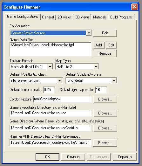Edit the selected Game Data file
142x166 pixels.
click(111, 45)
